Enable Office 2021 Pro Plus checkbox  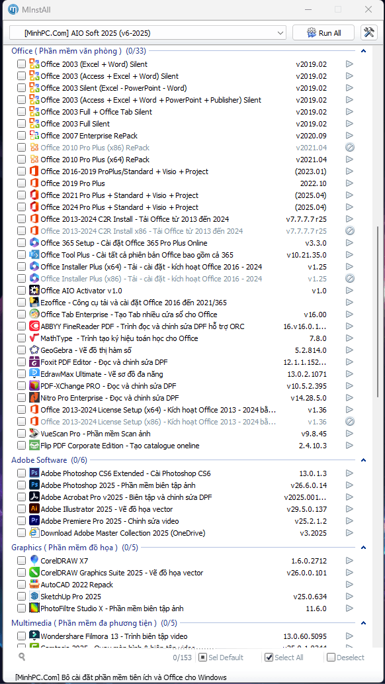21,195
